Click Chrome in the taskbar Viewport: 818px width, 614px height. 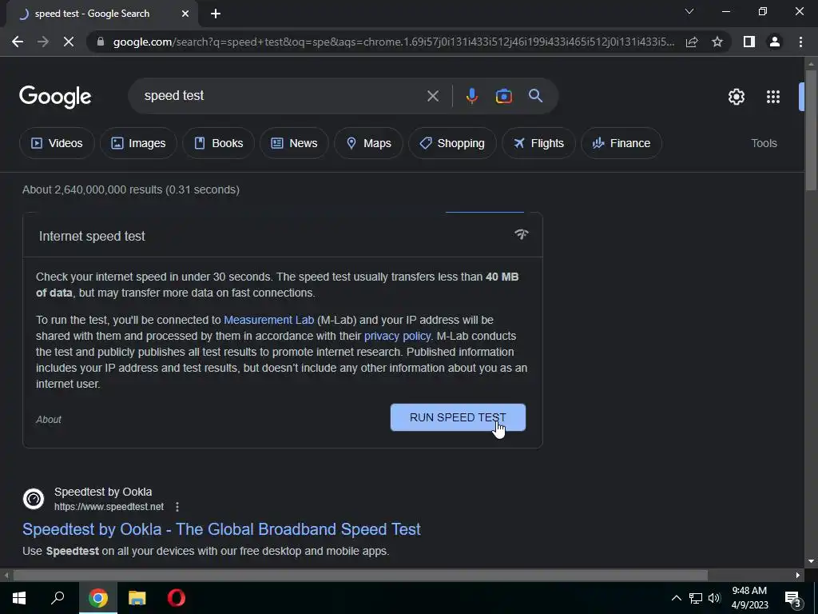point(98,598)
